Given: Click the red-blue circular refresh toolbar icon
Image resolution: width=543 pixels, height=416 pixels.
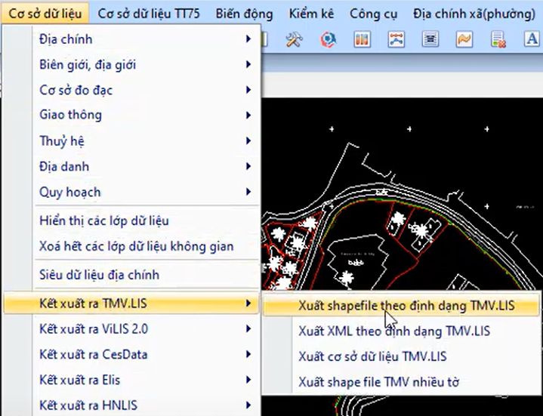Looking at the screenshot, I should [x=328, y=39].
